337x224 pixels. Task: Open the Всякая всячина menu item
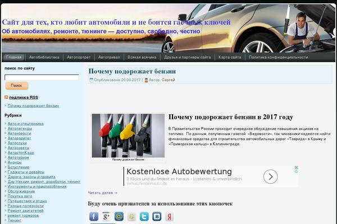tap(142, 57)
